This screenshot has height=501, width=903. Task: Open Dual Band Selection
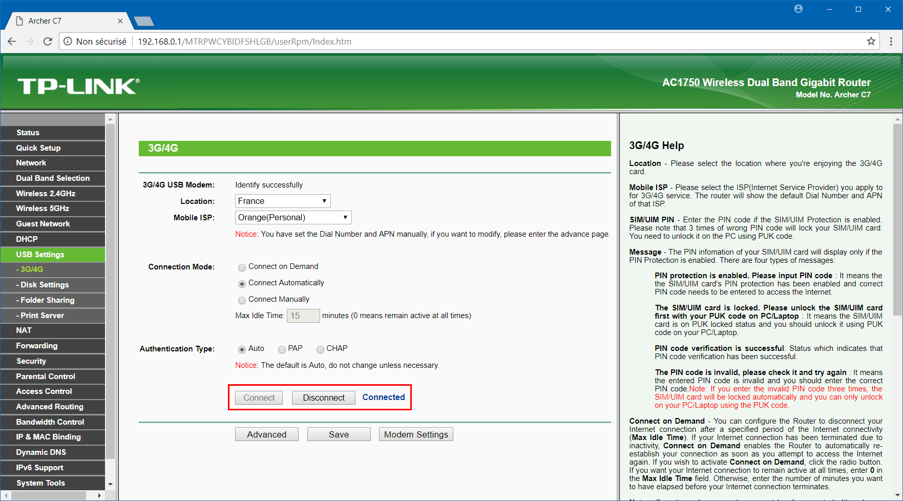click(x=53, y=178)
